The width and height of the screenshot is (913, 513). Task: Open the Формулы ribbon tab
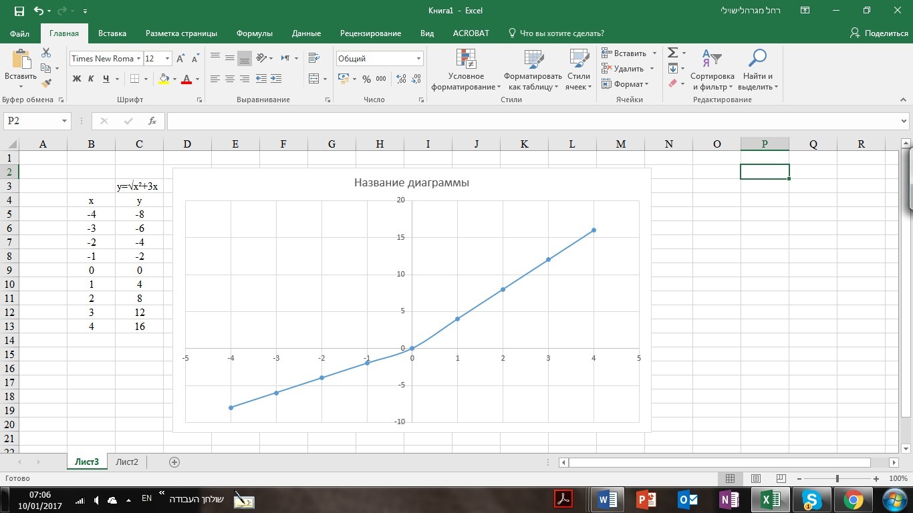click(x=254, y=33)
